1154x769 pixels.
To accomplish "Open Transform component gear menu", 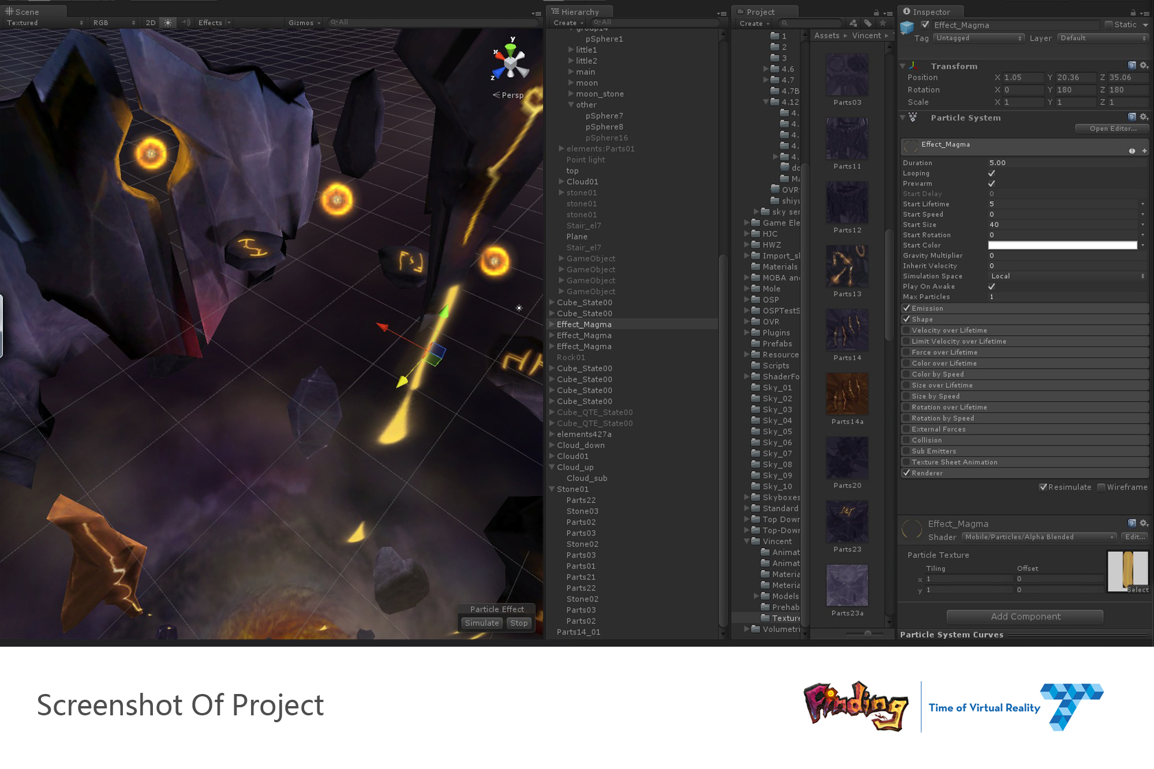I will point(1144,66).
